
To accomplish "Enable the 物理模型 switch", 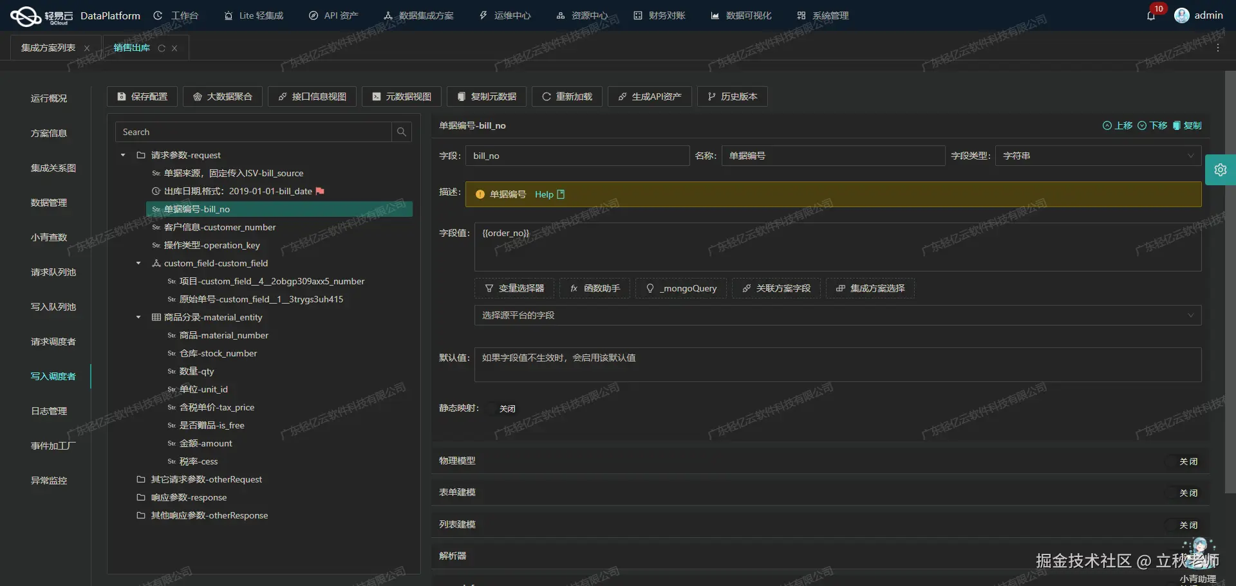I will point(1188,461).
